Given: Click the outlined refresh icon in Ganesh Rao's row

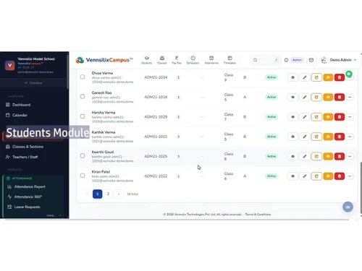Looking at the screenshot, I should [x=316, y=97].
